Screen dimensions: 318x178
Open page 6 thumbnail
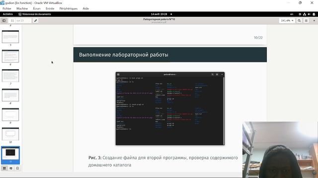coord(10,56)
